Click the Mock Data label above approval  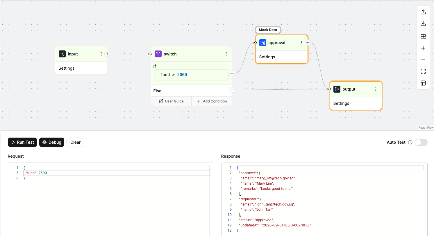(x=268, y=30)
